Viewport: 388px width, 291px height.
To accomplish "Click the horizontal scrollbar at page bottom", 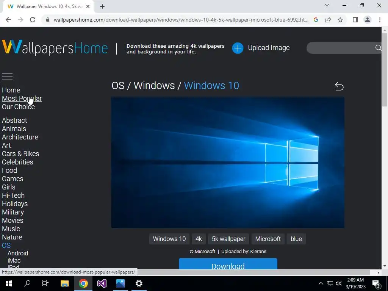I will coord(253,272).
